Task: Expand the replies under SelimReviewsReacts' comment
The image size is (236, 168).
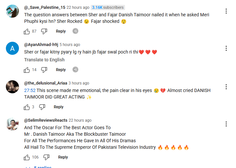Action: tap(39, 167)
